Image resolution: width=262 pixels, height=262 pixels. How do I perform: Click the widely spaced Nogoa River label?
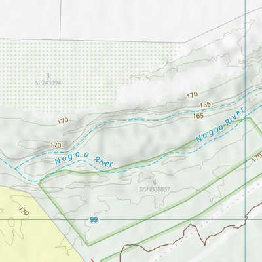(x=84, y=160)
